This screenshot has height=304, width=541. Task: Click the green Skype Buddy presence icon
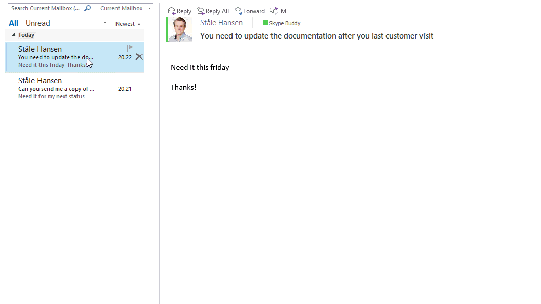(265, 23)
